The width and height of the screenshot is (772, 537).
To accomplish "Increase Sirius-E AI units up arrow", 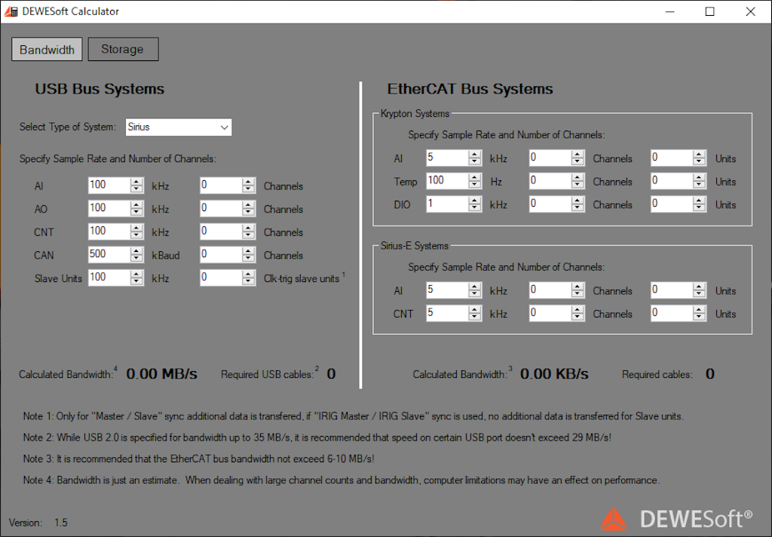I will pyautogui.click(x=699, y=287).
